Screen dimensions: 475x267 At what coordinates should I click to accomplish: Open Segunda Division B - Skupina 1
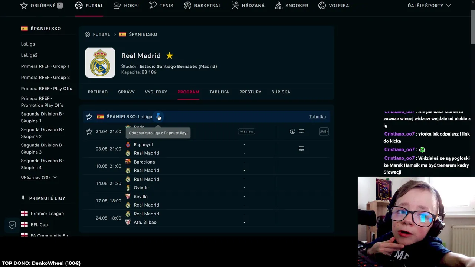click(43, 118)
